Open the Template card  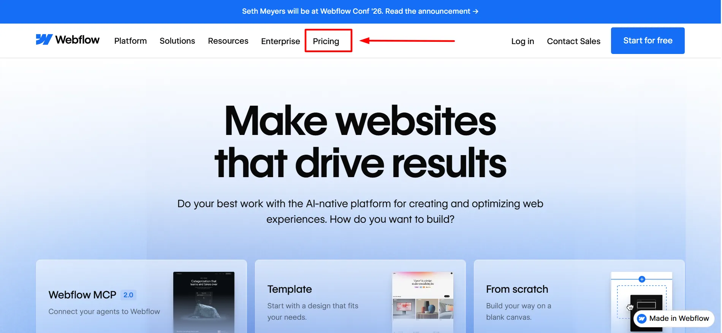pyautogui.click(x=360, y=297)
